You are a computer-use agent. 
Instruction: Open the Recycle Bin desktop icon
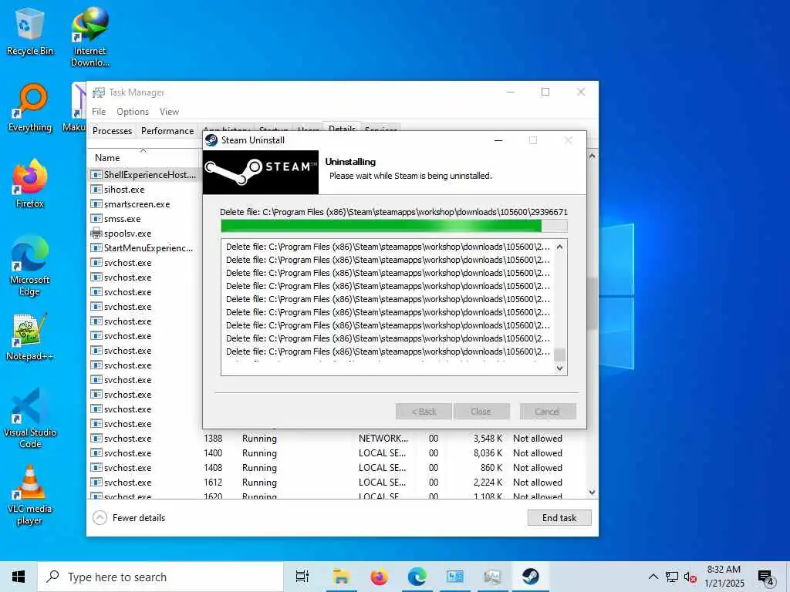29,32
